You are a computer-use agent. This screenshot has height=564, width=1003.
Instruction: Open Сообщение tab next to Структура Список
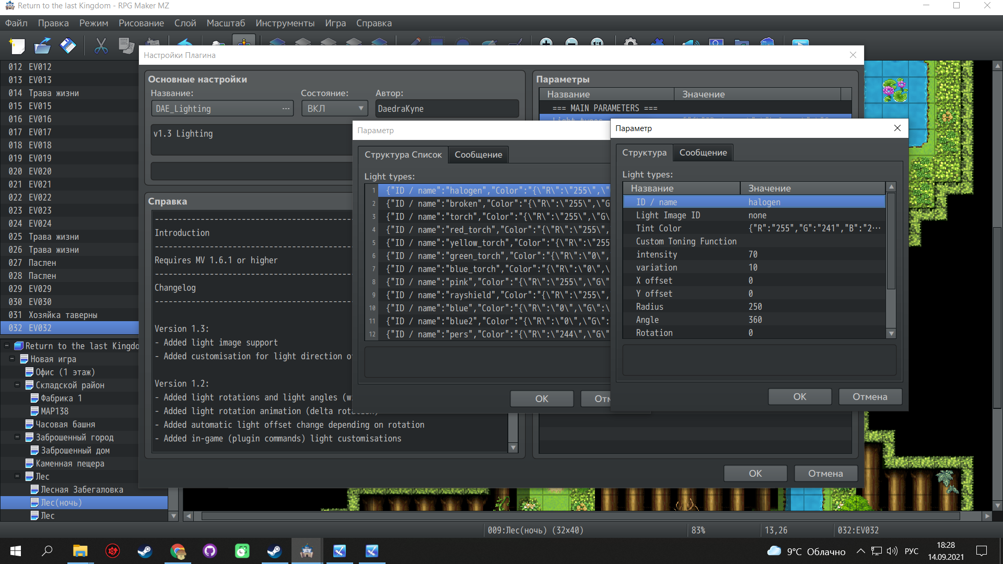tap(479, 155)
